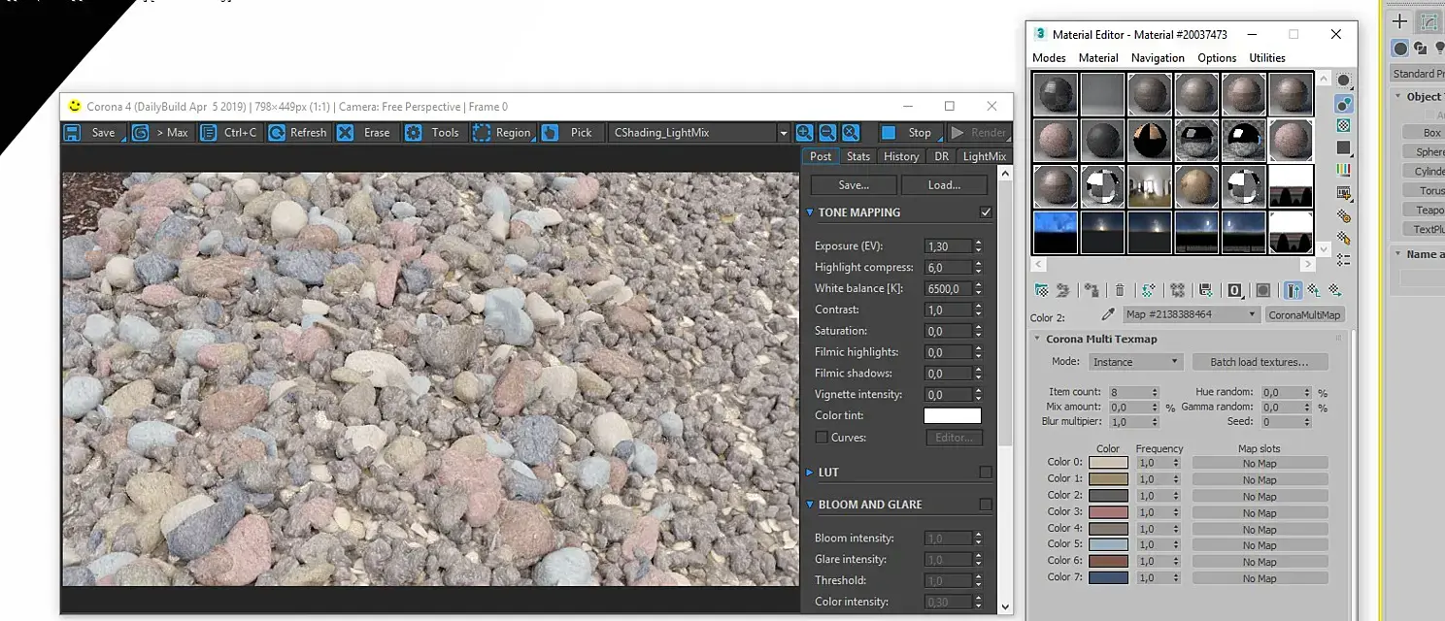1445x621 pixels.
Task: Switch to the Post tab
Action: 821,156
